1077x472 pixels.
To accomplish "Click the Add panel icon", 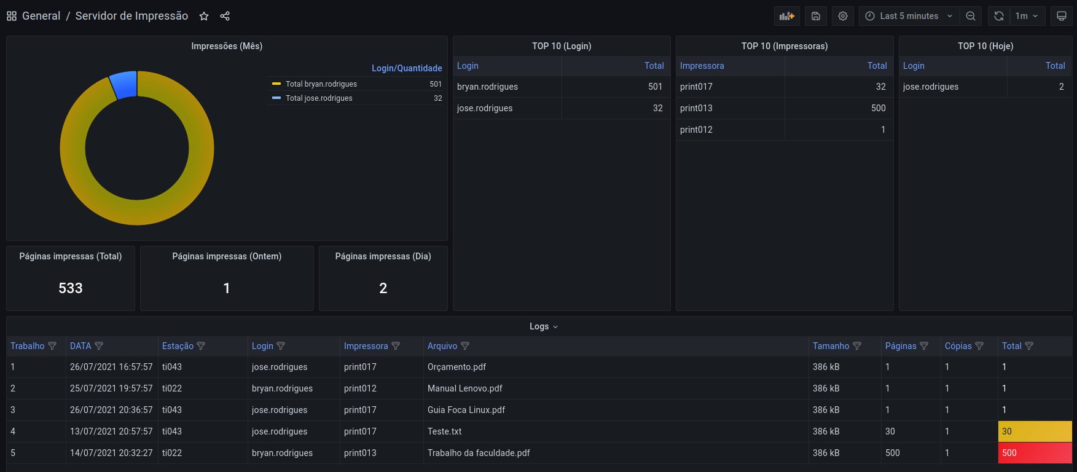I will tap(787, 16).
